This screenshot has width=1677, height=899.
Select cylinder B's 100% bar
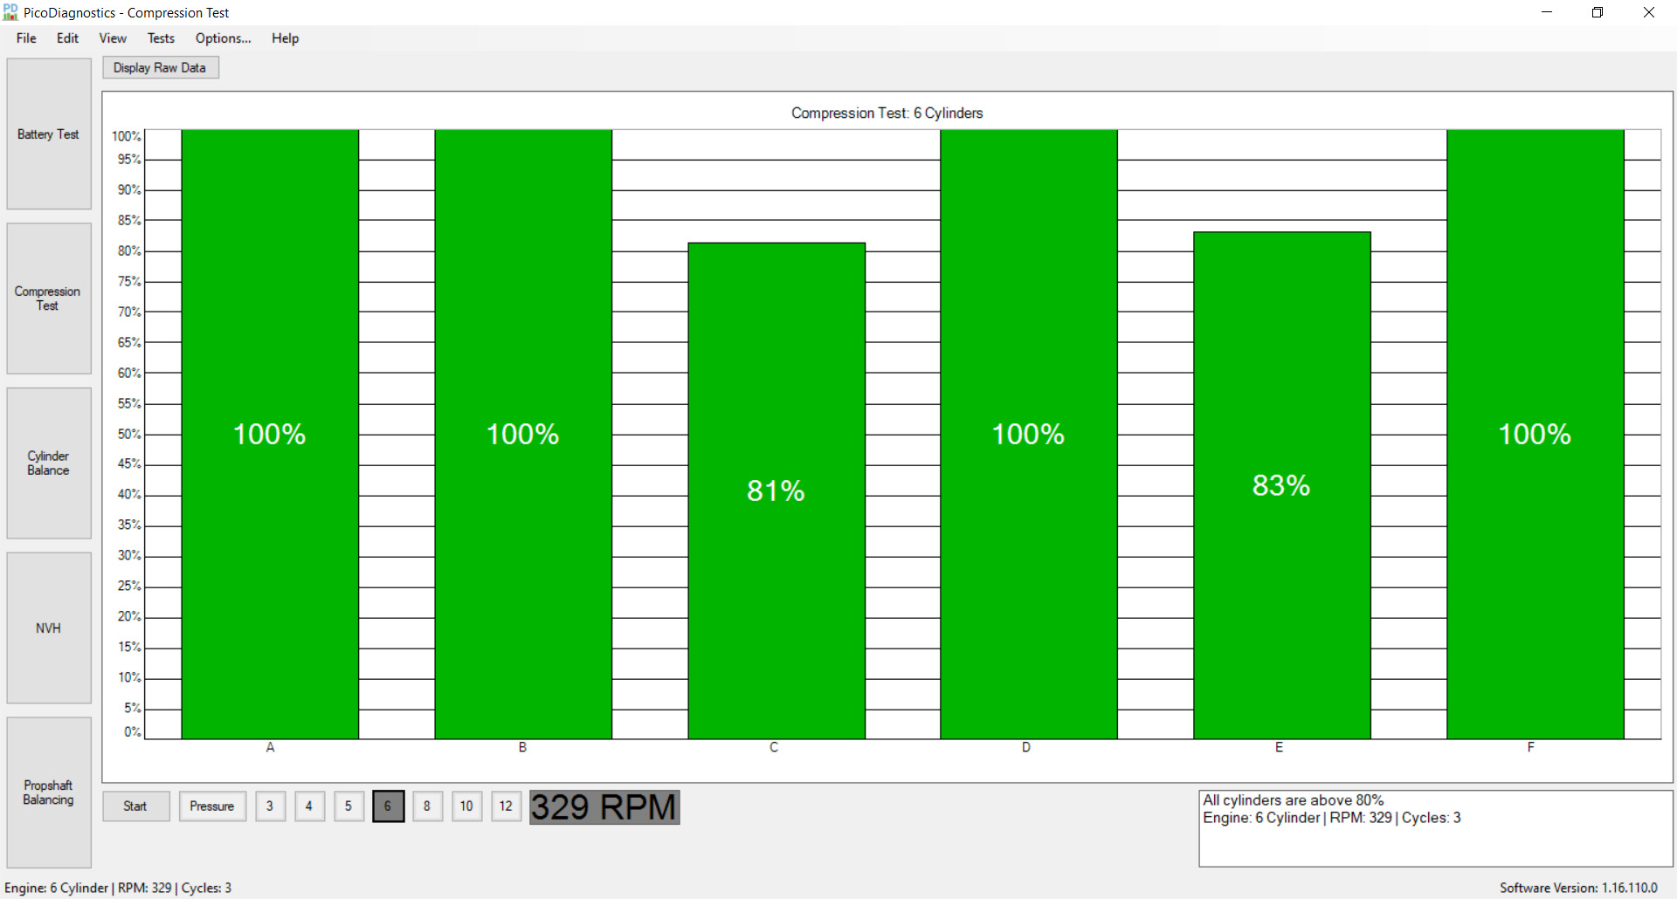tap(523, 435)
